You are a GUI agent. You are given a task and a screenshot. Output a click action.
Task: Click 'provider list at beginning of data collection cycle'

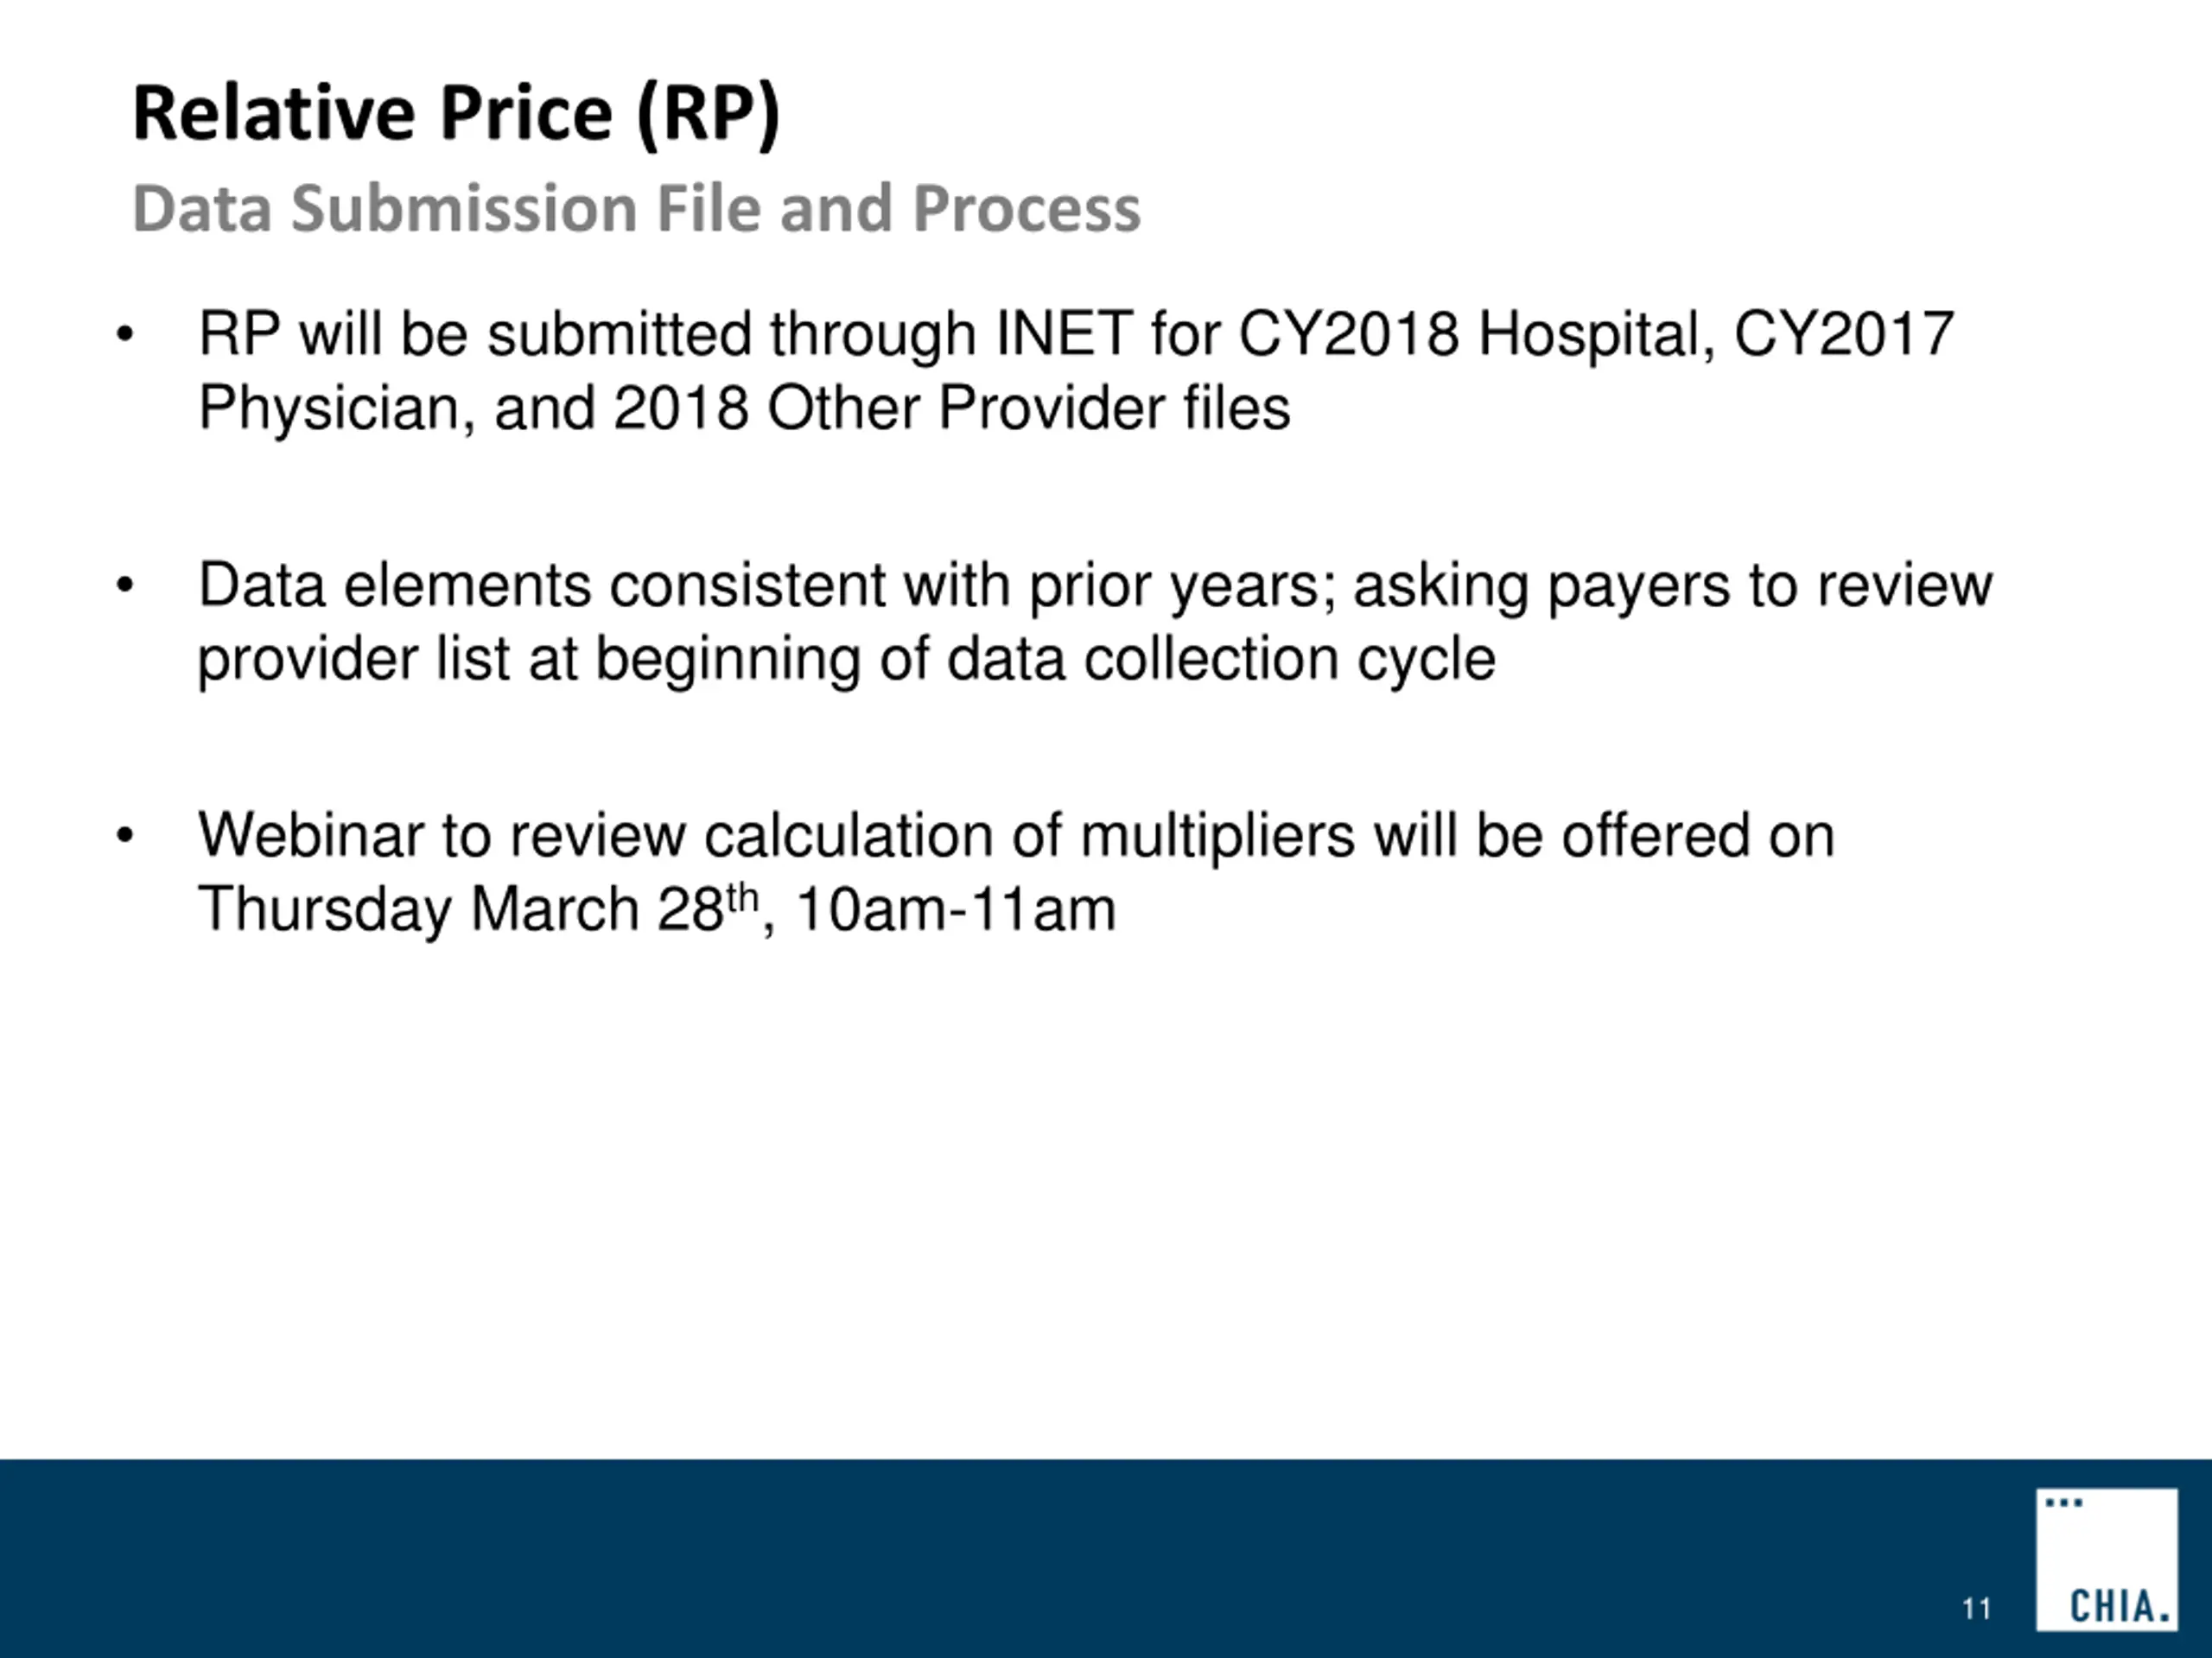pos(846,660)
